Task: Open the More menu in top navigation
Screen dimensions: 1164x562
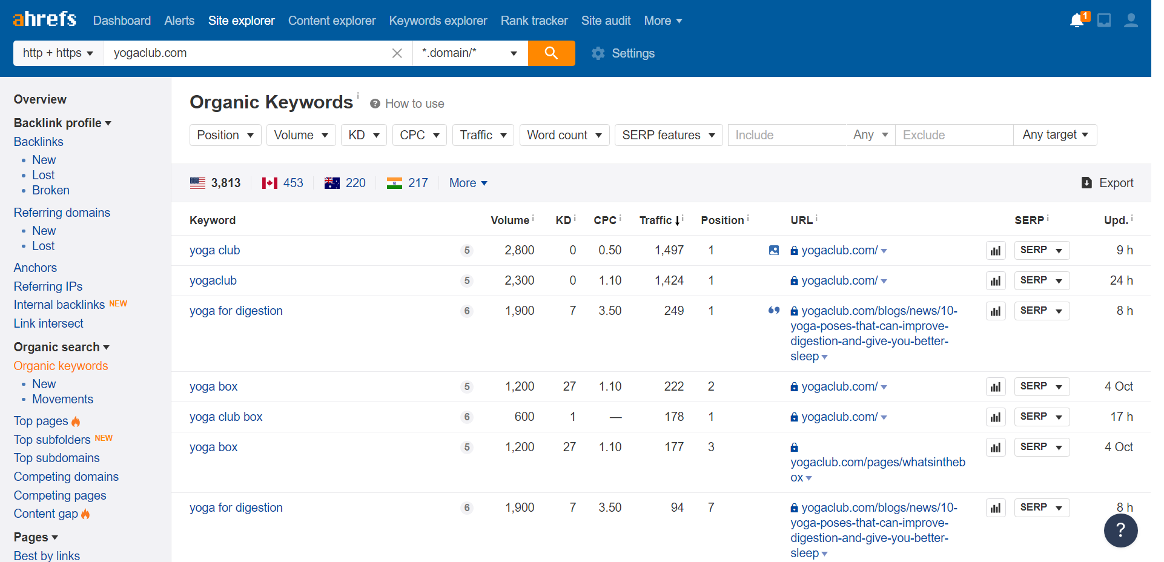Action: pos(663,21)
